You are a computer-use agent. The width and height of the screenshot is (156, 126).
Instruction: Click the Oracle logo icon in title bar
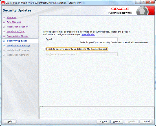tap(3, 3)
